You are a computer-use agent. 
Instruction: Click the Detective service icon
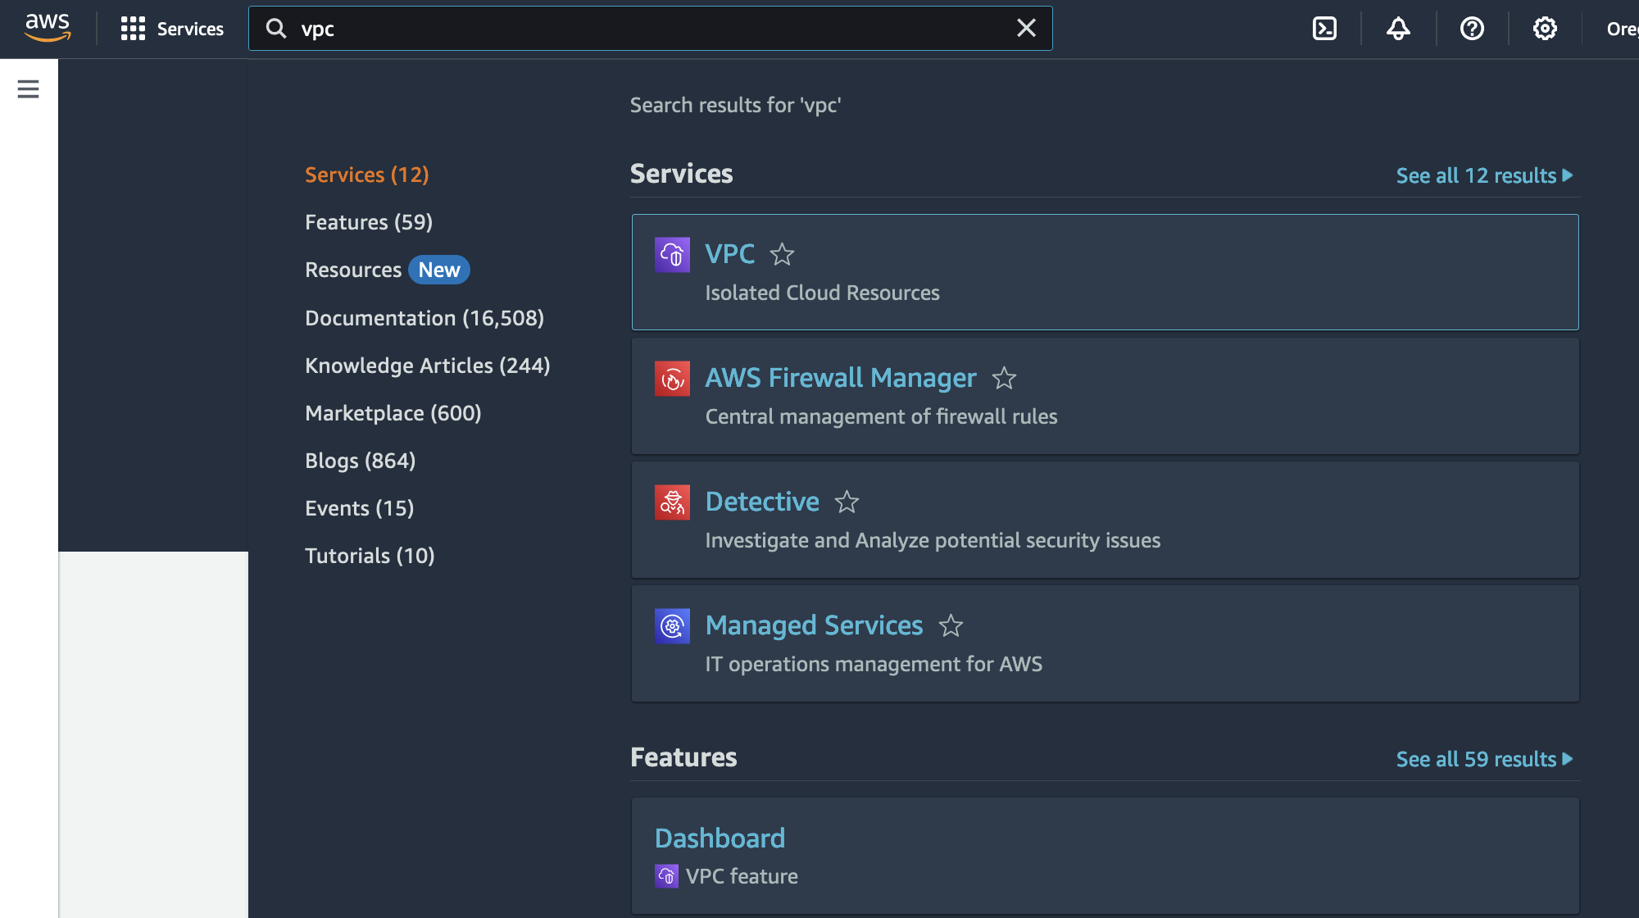[672, 502]
